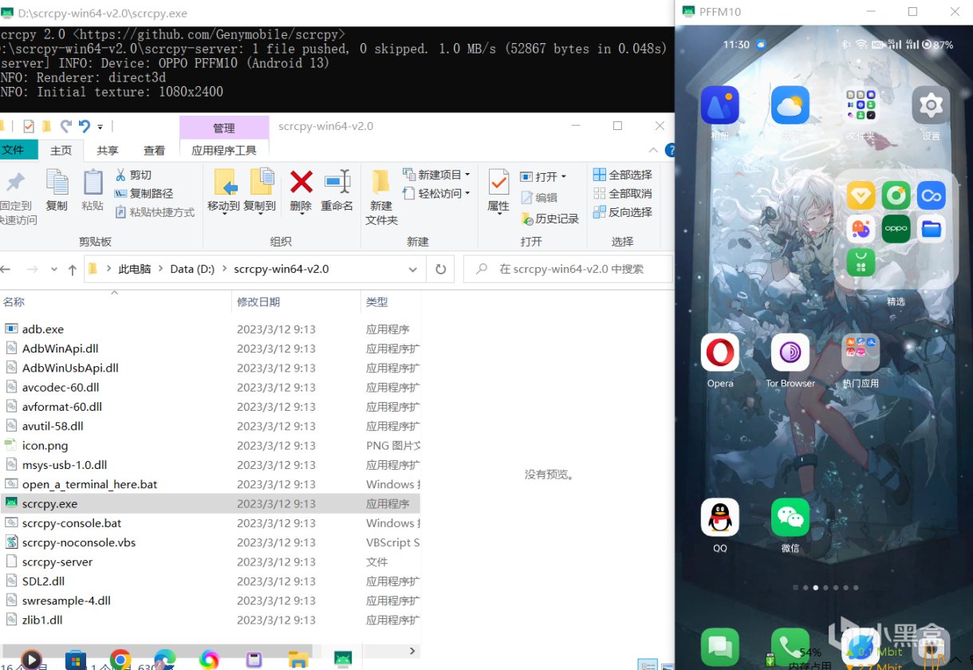Viewport: 973px width, 670px height.
Task: Click Paste (粘贴) in clipboard group
Action: pos(93,191)
